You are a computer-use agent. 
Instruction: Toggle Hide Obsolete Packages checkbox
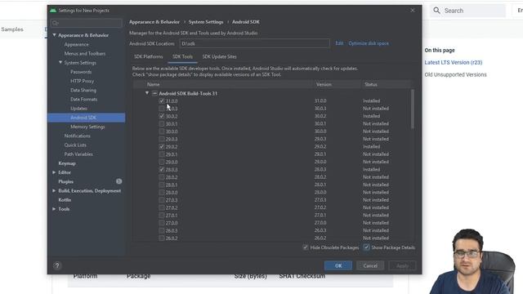point(305,247)
